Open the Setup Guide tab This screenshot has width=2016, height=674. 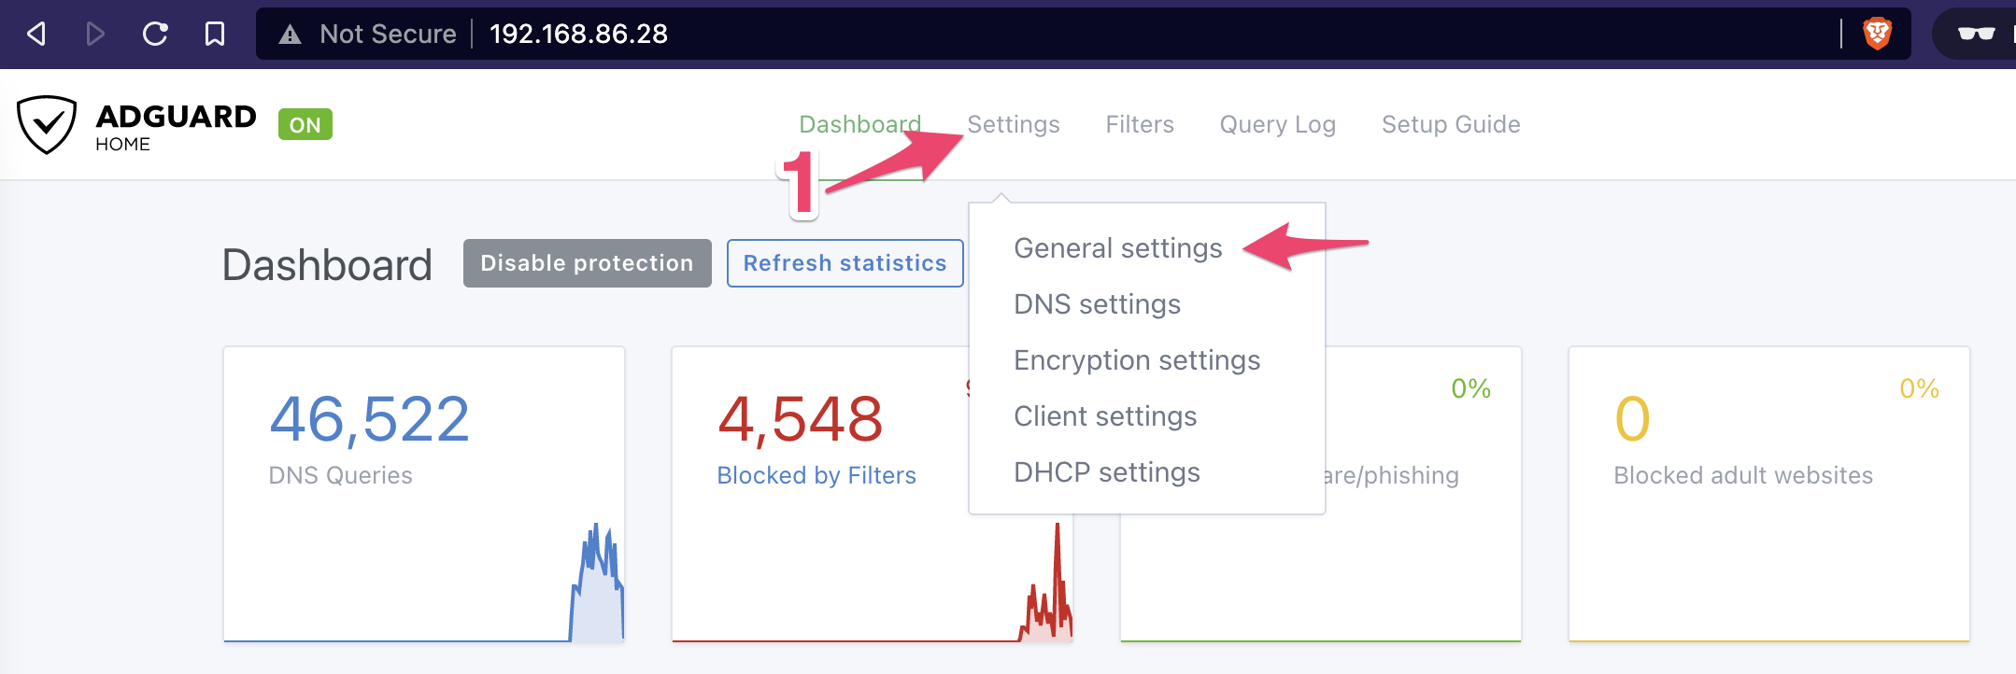pyautogui.click(x=1451, y=124)
